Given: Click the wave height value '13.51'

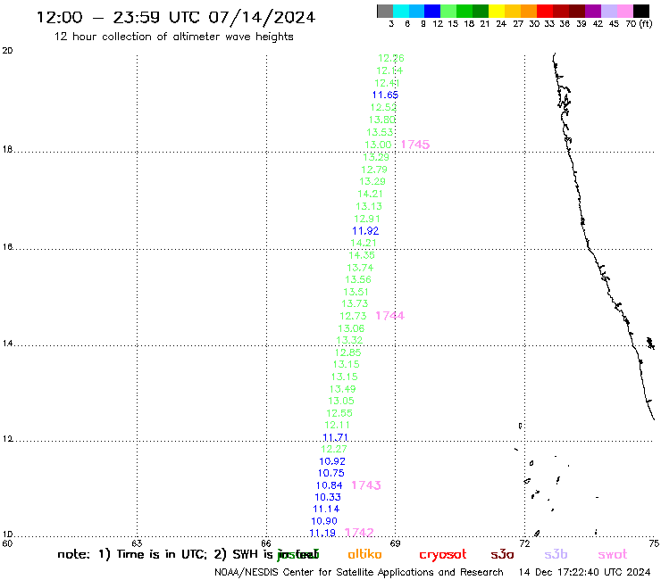Looking at the screenshot, I should click(x=356, y=292).
